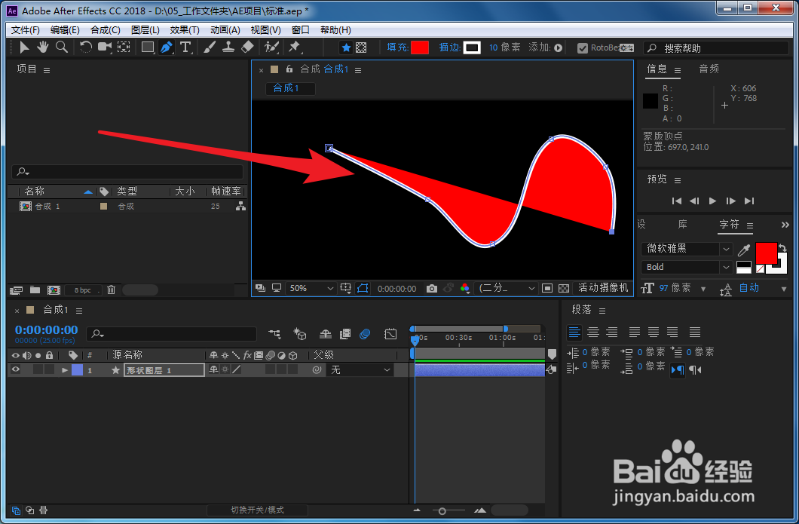
Task: Toggle transparency grid in composition viewer
Action: [x=564, y=289]
